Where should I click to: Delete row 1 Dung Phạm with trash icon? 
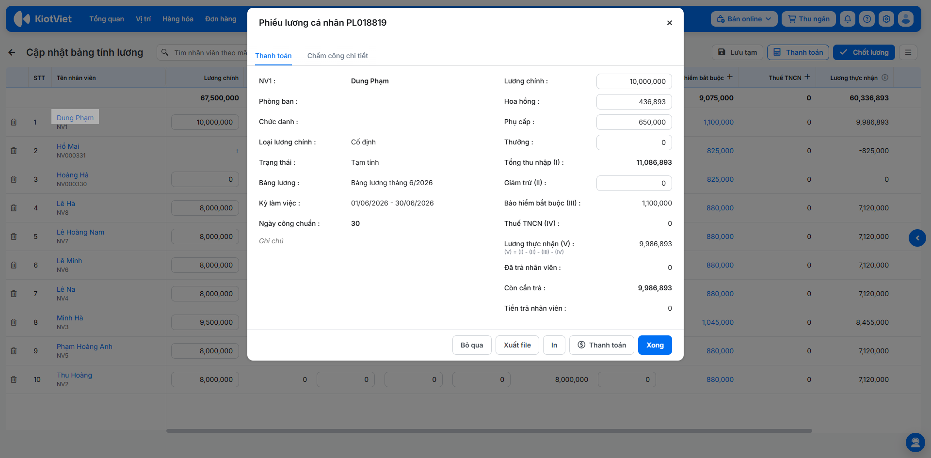14,122
